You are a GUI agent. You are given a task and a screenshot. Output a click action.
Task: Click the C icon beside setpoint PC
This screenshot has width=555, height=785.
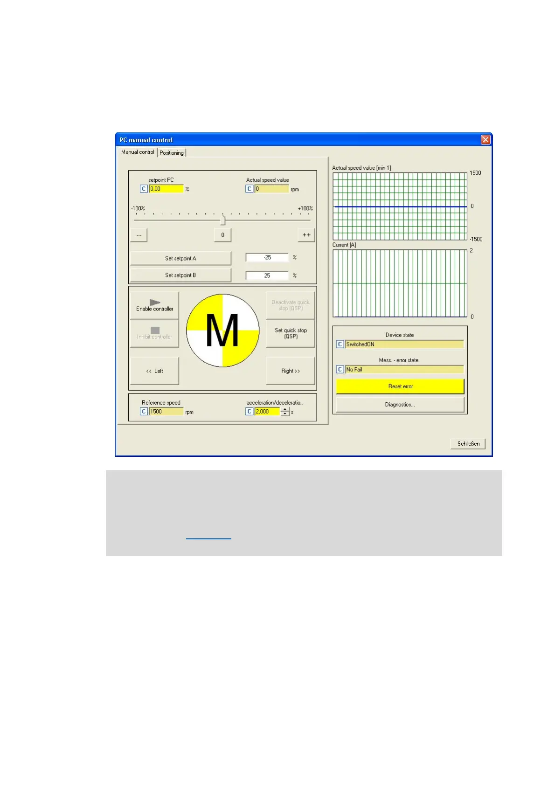tap(144, 189)
